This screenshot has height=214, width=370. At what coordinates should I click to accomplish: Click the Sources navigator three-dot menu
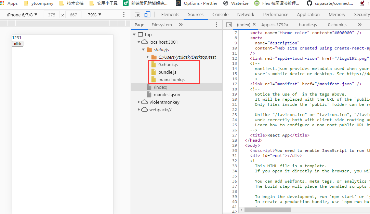pos(216,25)
